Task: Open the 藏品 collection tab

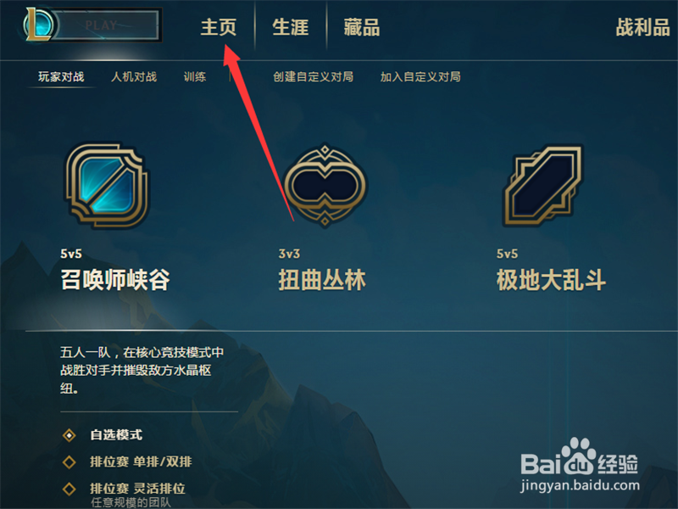Action: pos(362,27)
